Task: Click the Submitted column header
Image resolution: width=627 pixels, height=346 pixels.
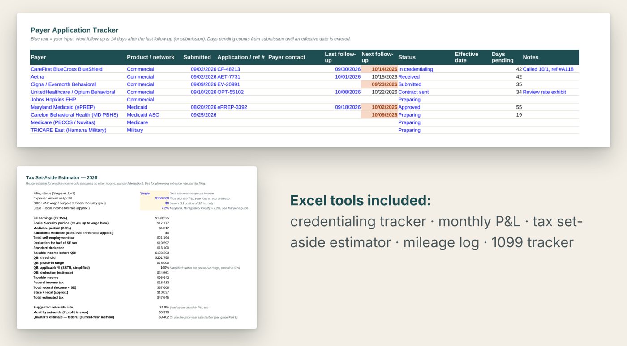Action: pyautogui.click(x=197, y=57)
